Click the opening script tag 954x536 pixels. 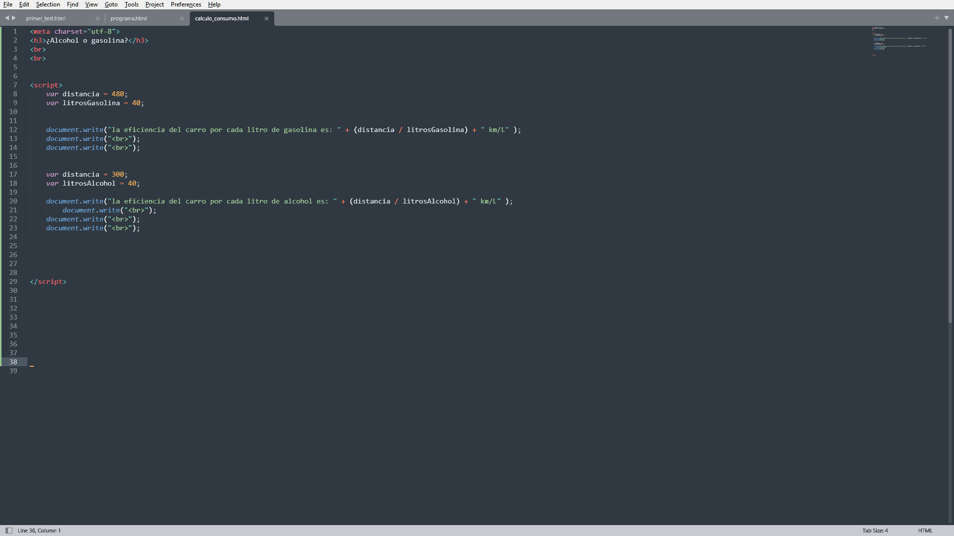[x=46, y=85]
